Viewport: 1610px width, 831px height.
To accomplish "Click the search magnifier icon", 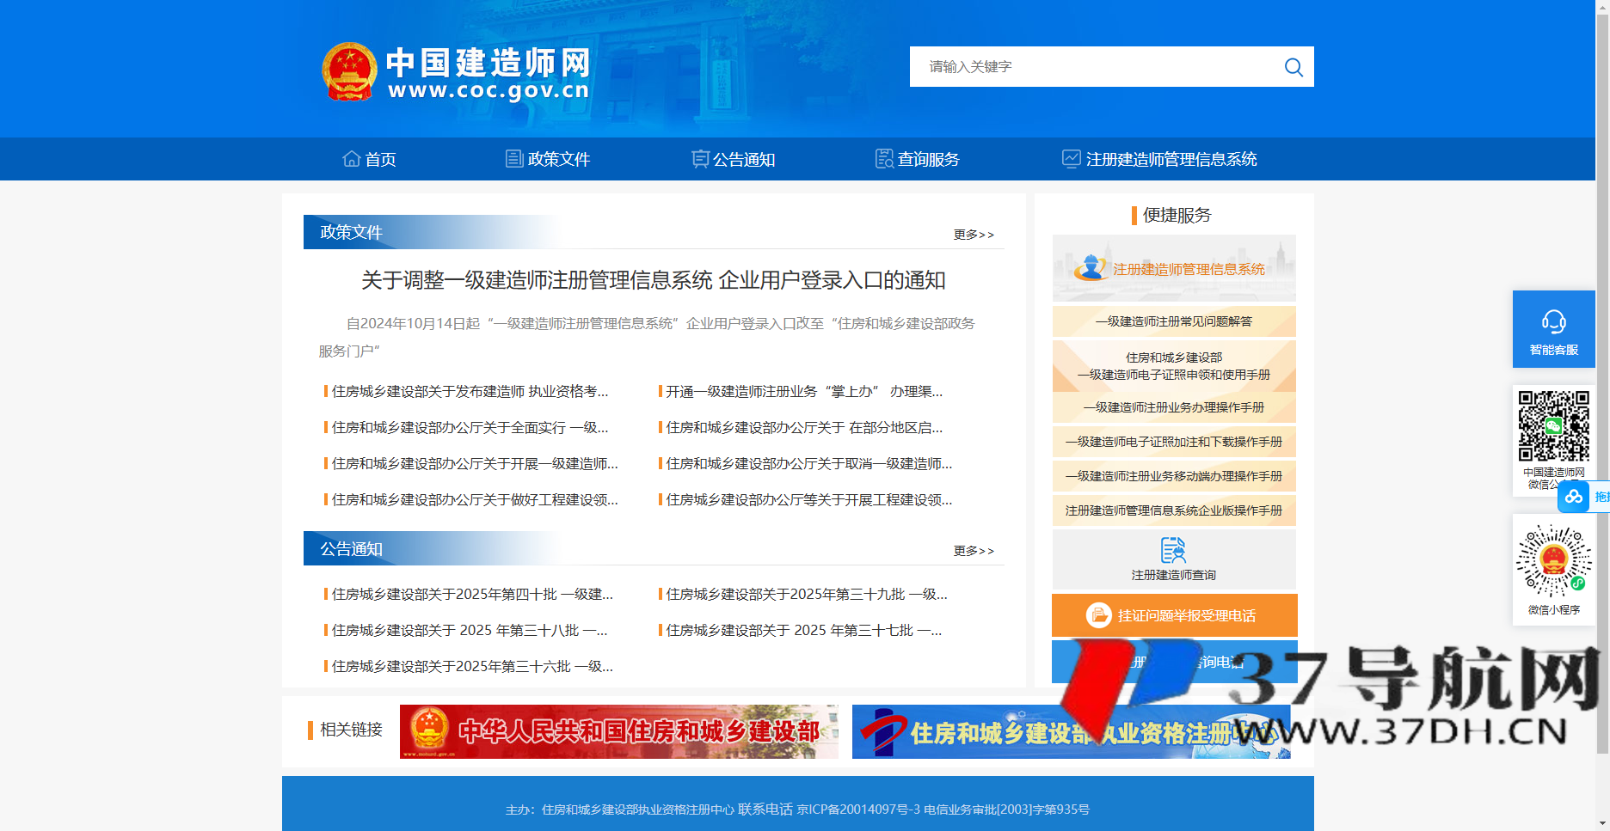I will pyautogui.click(x=1294, y=66).
